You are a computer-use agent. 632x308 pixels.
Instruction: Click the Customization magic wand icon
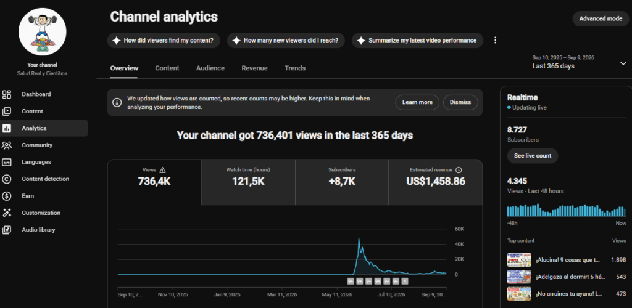7,213
